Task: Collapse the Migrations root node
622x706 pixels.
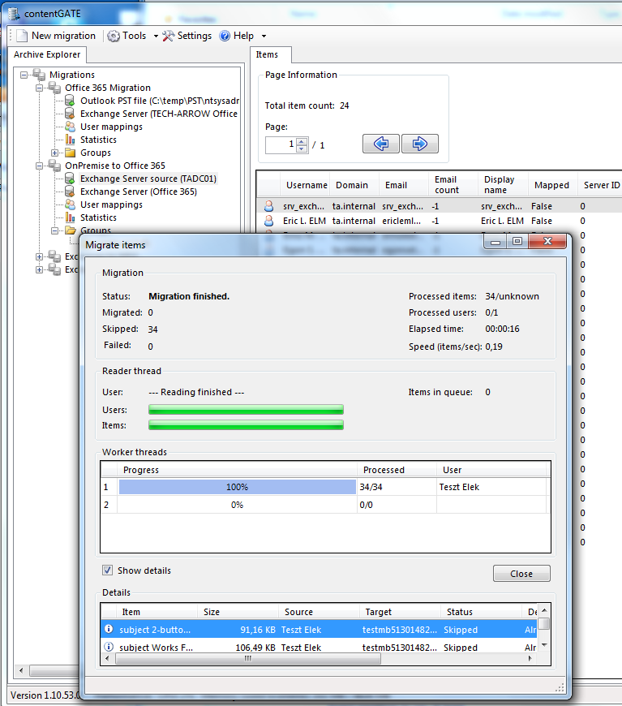Action: [24, 75]
